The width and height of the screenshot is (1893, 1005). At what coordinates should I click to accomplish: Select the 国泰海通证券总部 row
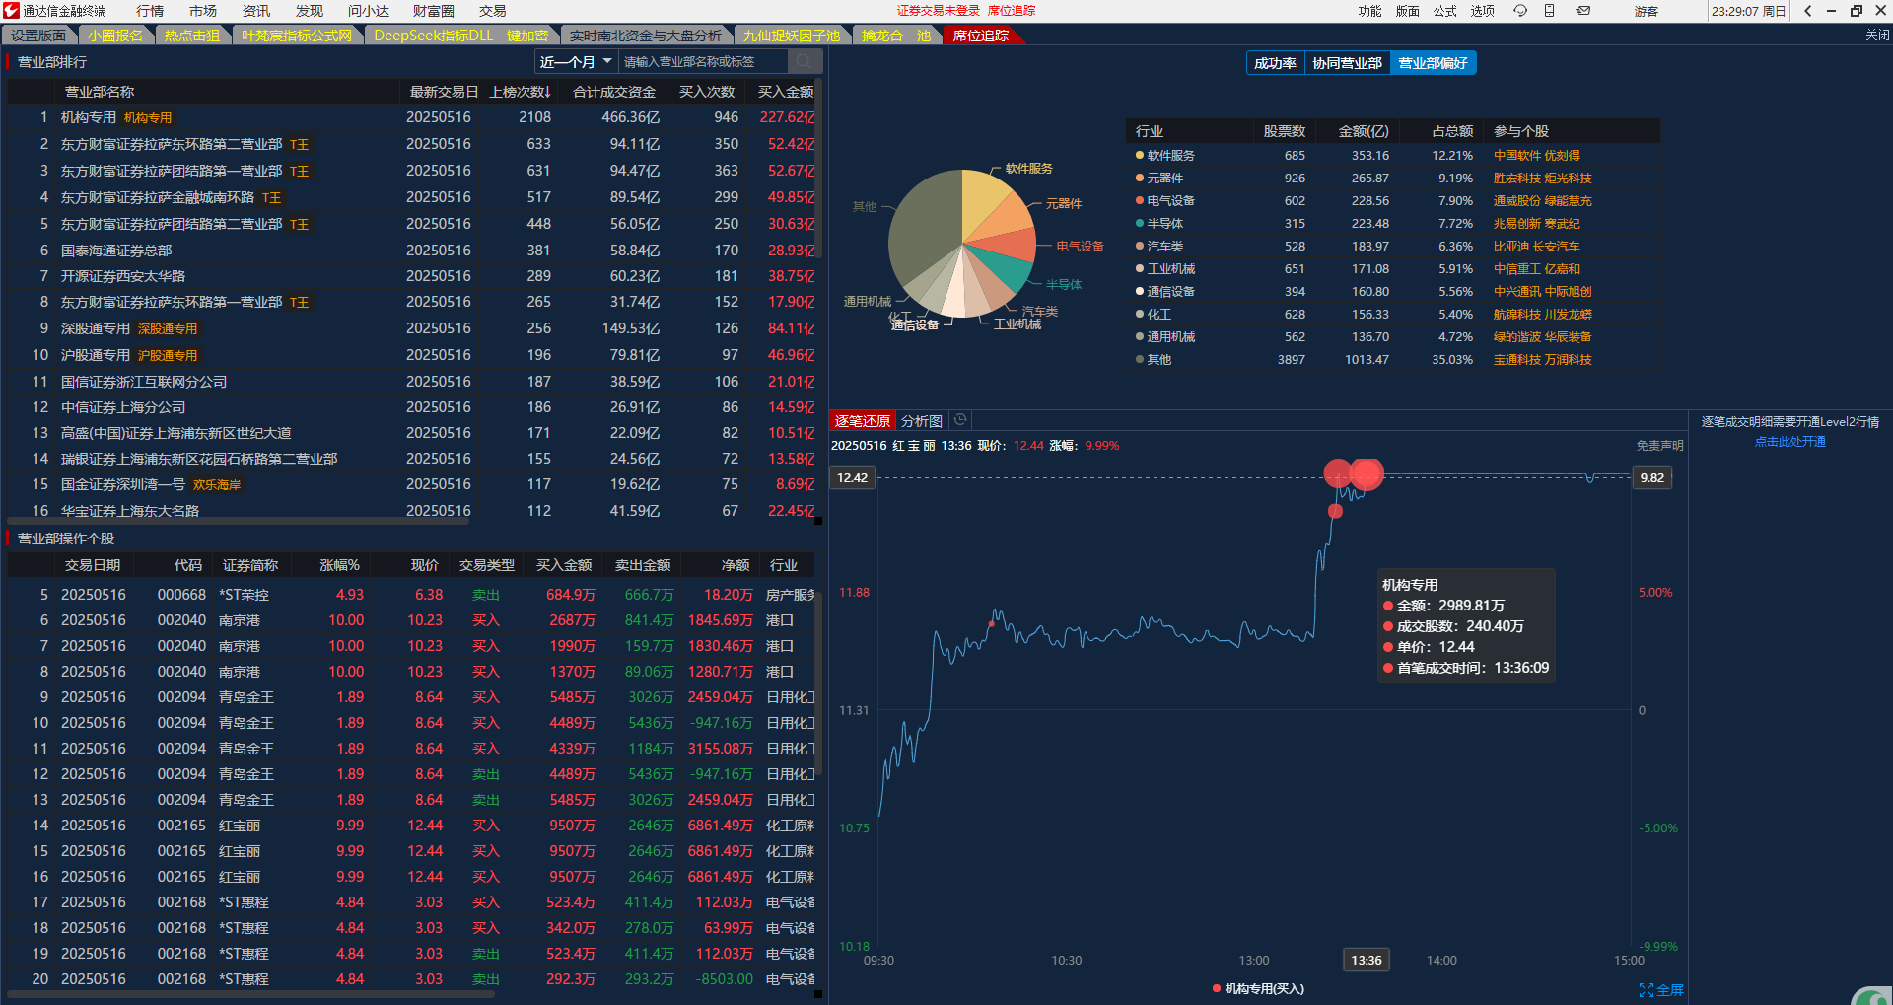pyautogui.click(x=412, y=251)
